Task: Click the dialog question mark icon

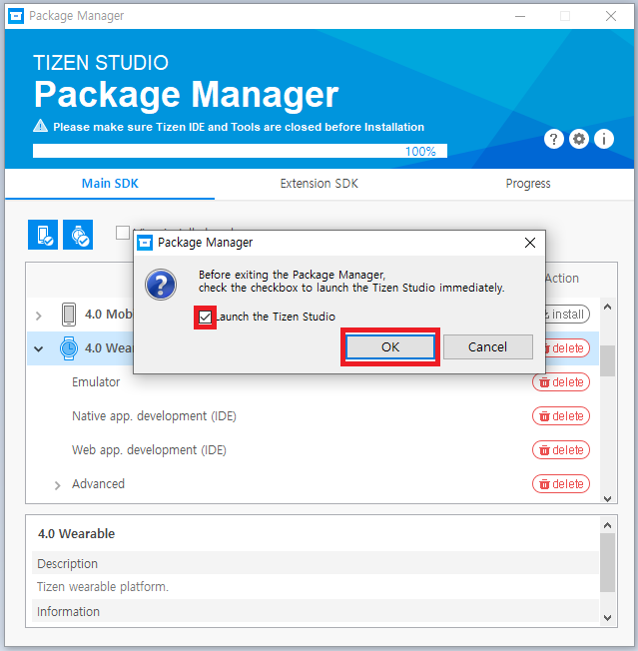Action: tap(161, 285)
